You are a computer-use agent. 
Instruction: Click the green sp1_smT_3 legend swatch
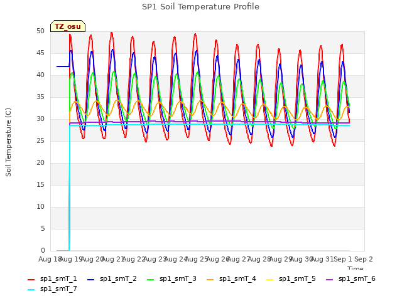pyautogui.click(x=151, y=280)
